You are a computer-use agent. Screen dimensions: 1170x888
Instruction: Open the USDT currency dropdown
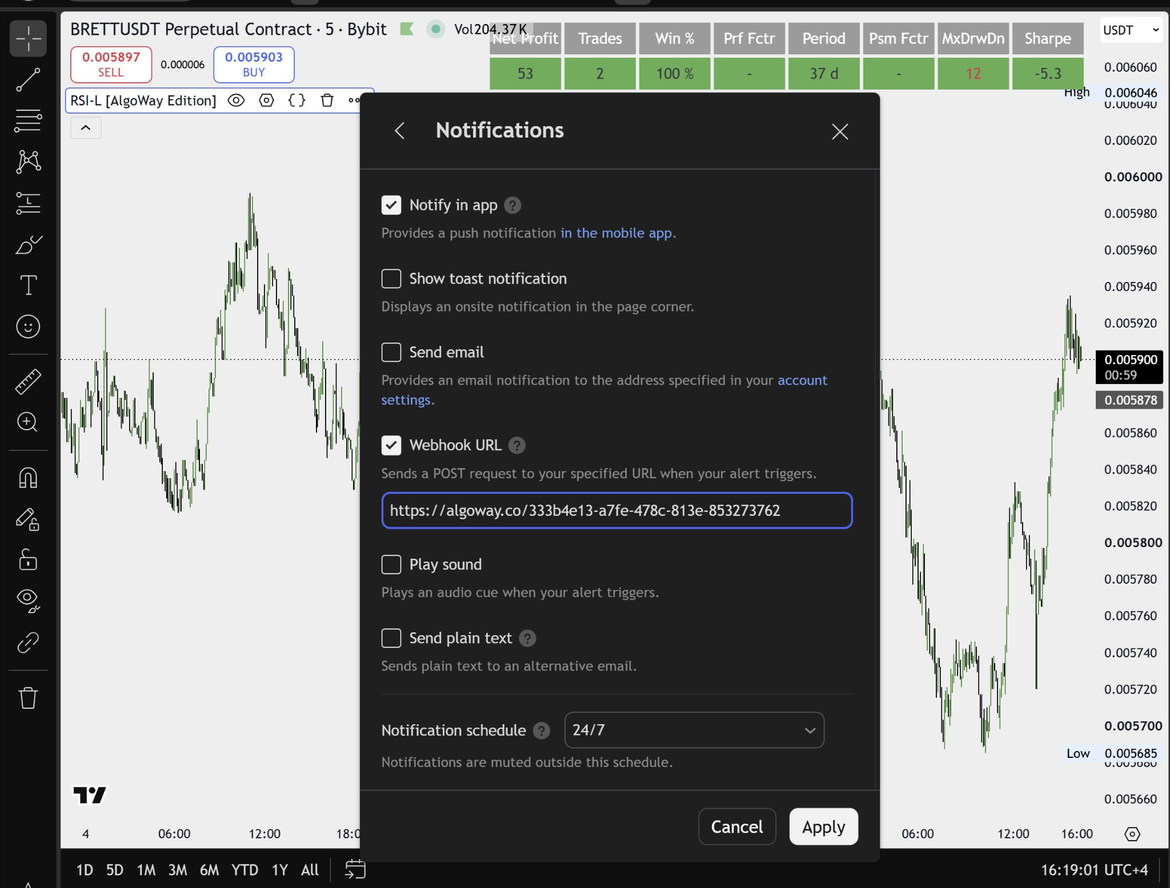tap(1131, 30)
